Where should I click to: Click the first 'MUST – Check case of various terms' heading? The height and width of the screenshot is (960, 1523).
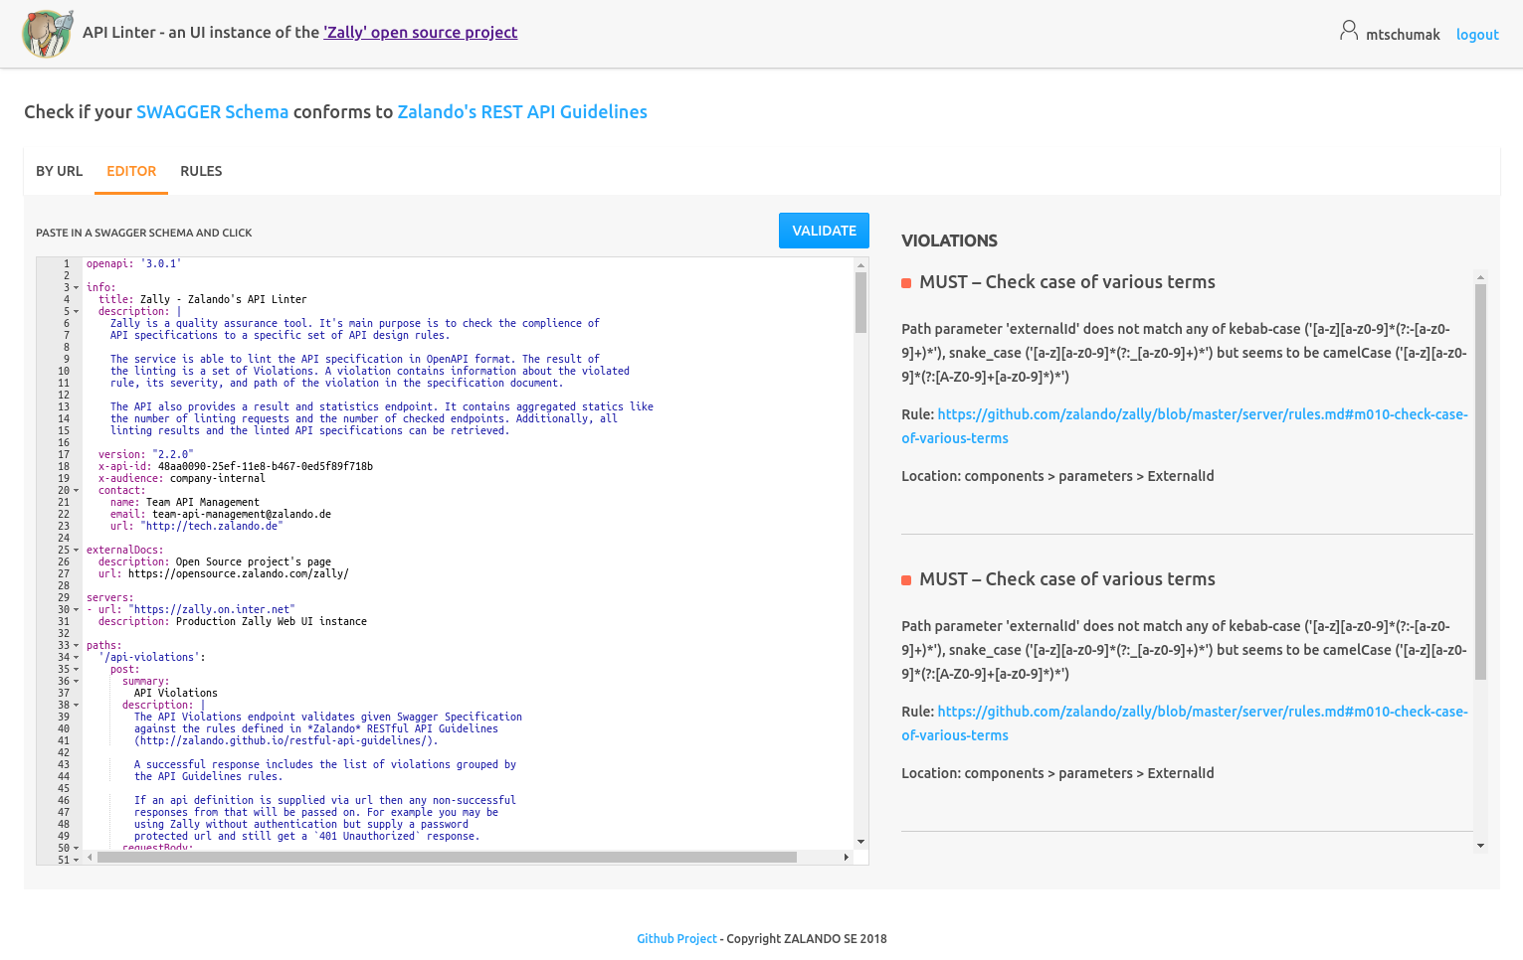pos(1067,282)
